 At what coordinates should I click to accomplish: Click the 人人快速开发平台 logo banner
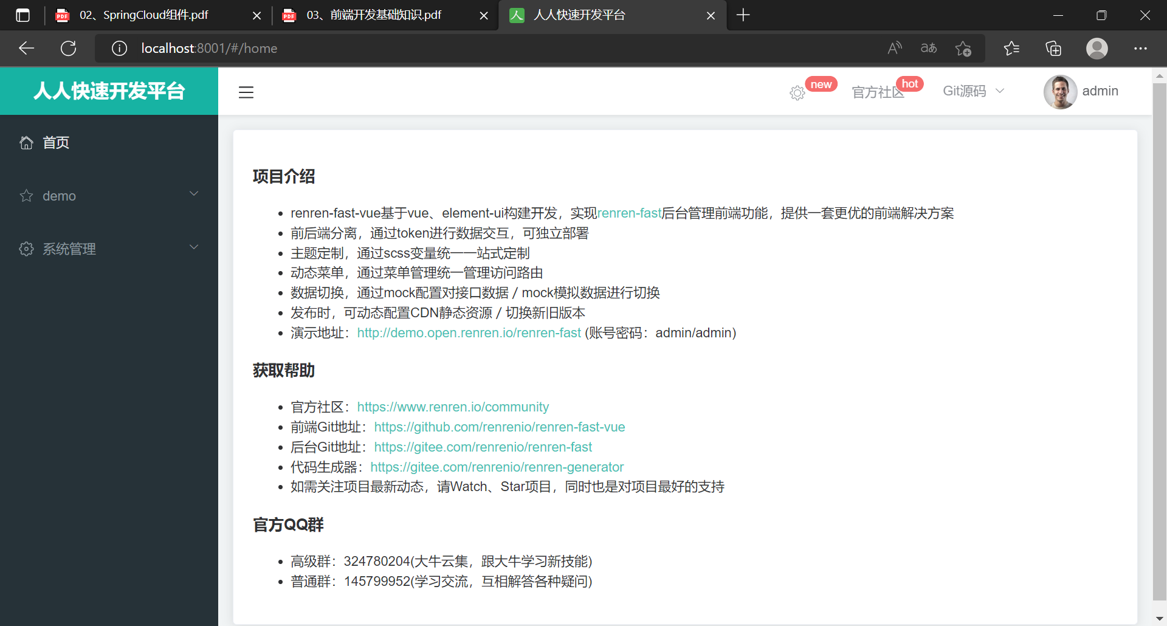pyautogui.click(x=109, y=91)
